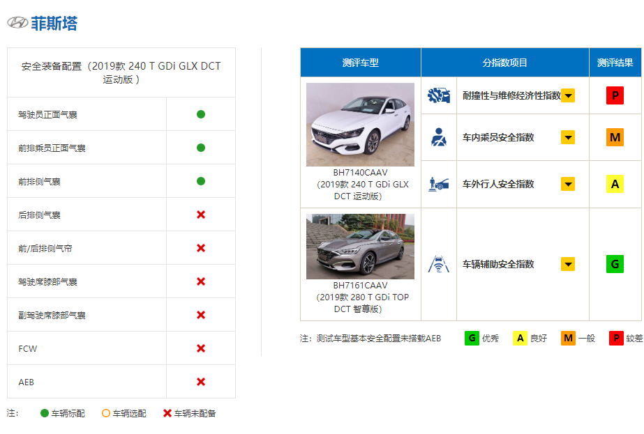
Task: Expand 车外行人安全指数 dropdown arrow
Action: tap(568, 184)
